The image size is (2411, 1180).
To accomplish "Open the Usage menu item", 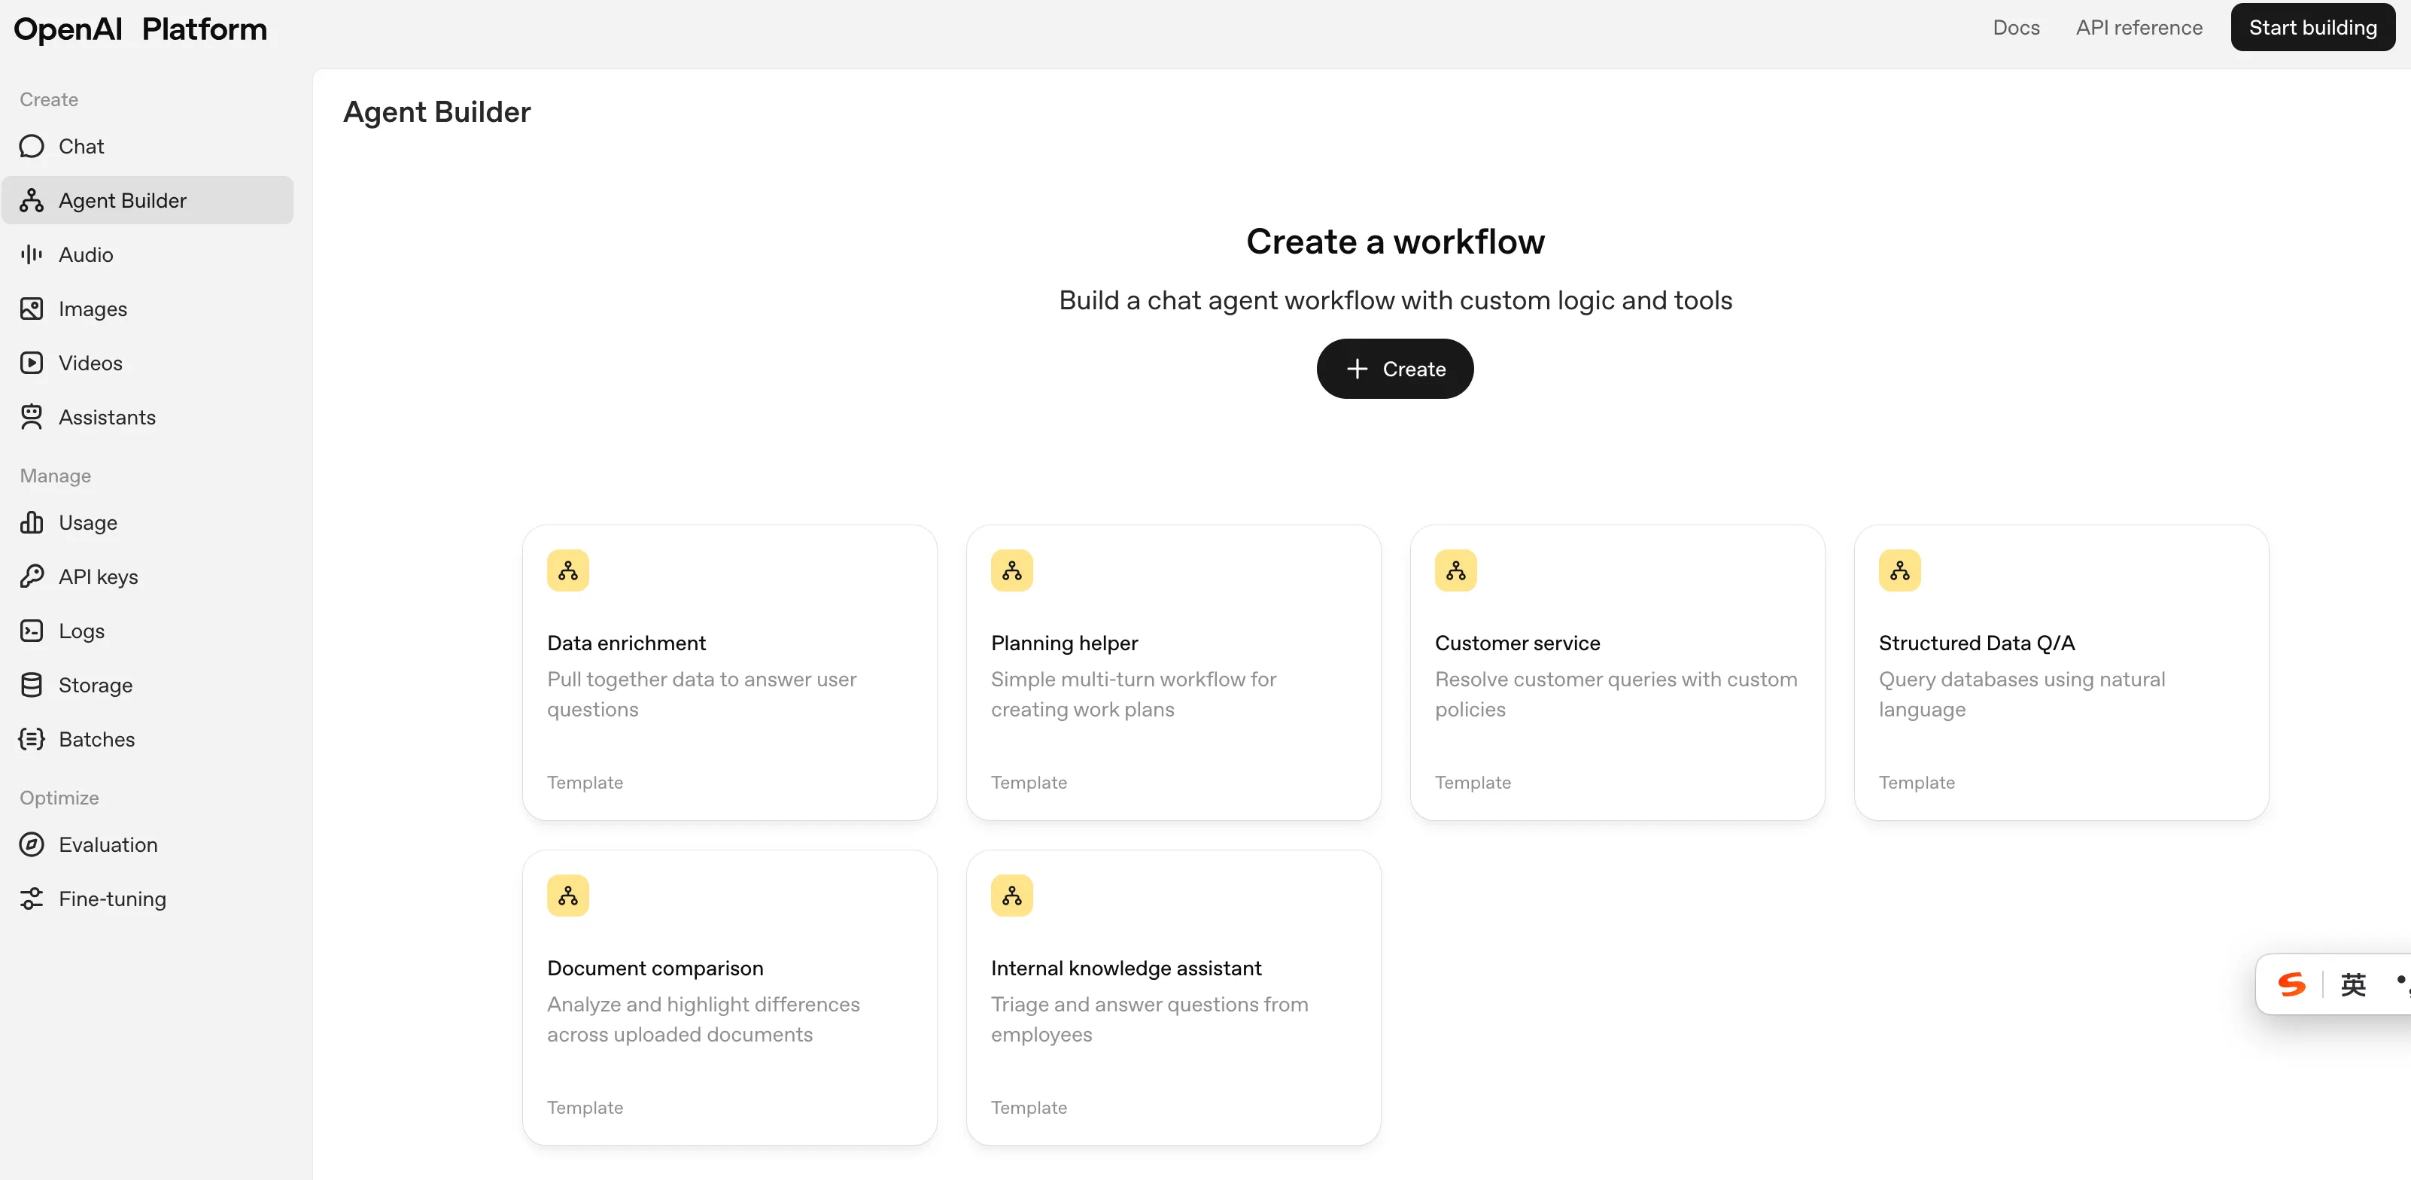I will (x=88, y=522).
